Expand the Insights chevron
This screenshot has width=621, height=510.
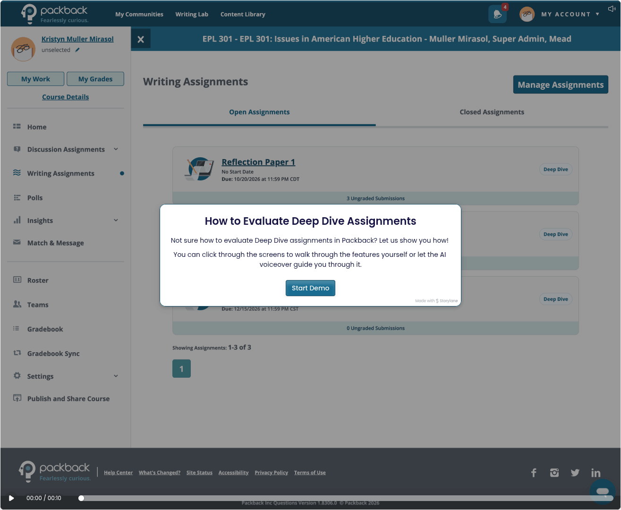[116, 220]
